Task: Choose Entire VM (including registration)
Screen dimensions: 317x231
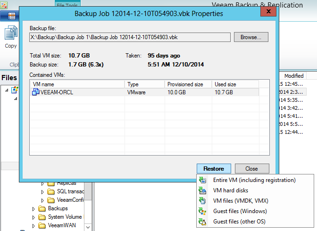Action: [x=254, y=180]
